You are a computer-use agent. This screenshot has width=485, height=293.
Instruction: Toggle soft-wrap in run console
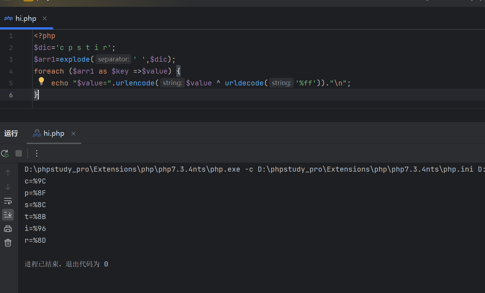(8, 201)
